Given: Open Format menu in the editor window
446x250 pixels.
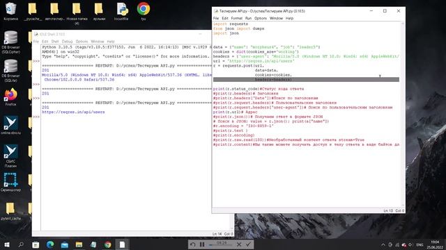Looking at the screenshot, I should (x=237, y=18).
